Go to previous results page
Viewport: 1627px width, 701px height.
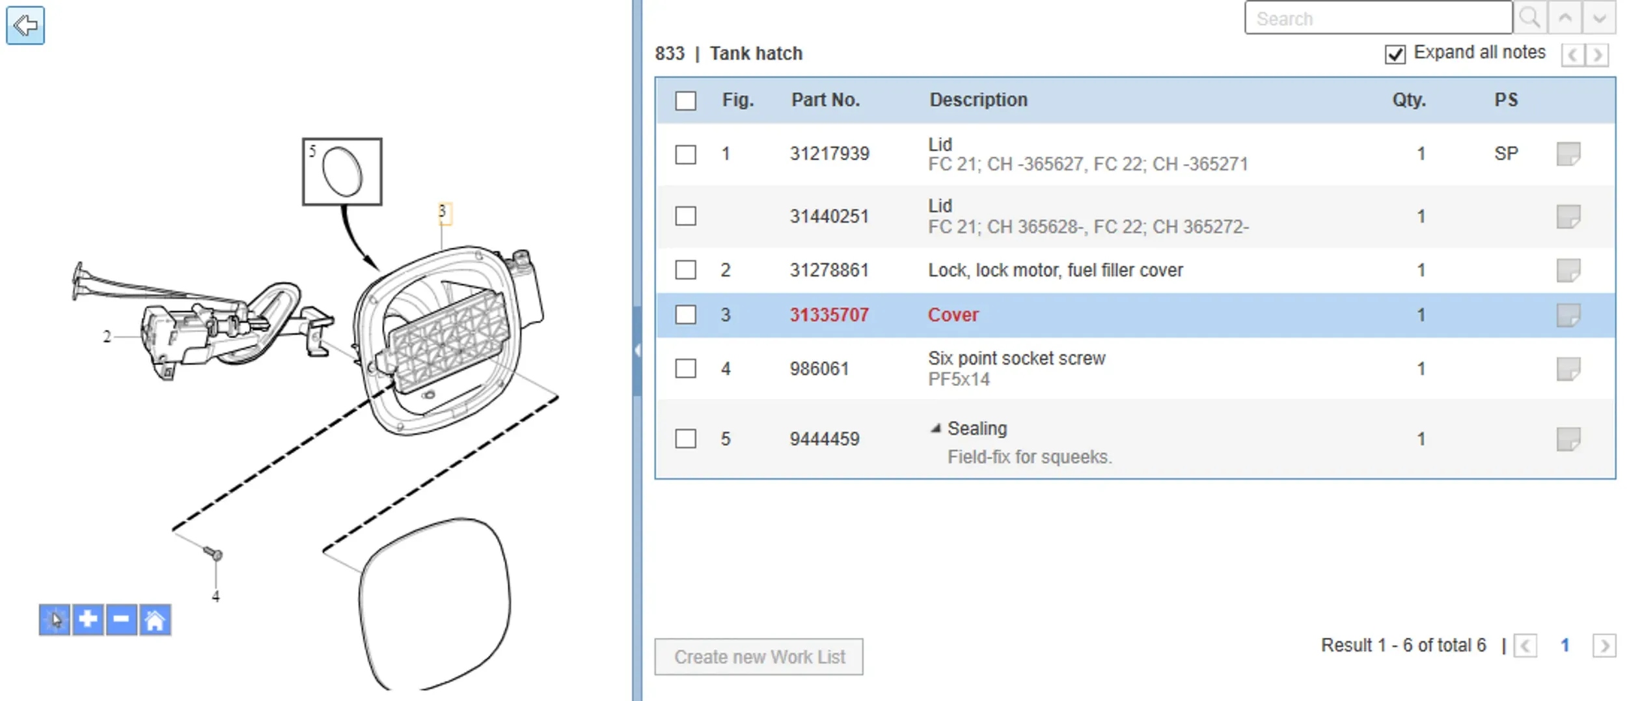(1525, 646)
